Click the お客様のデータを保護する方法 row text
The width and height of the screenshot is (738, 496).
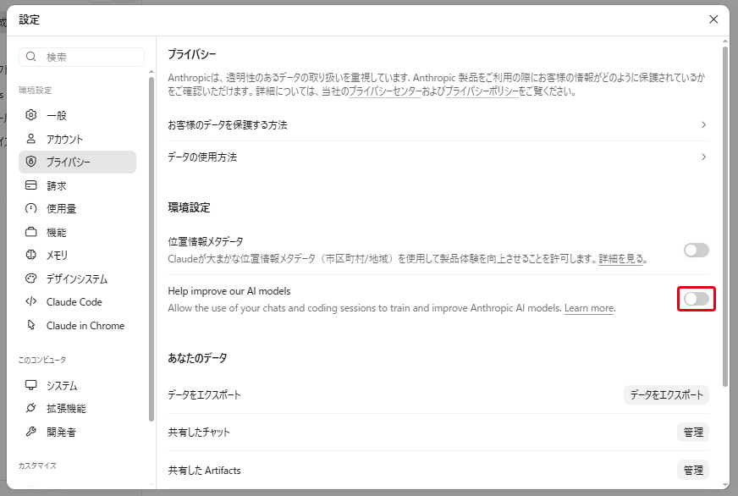[x=228, y=125]
